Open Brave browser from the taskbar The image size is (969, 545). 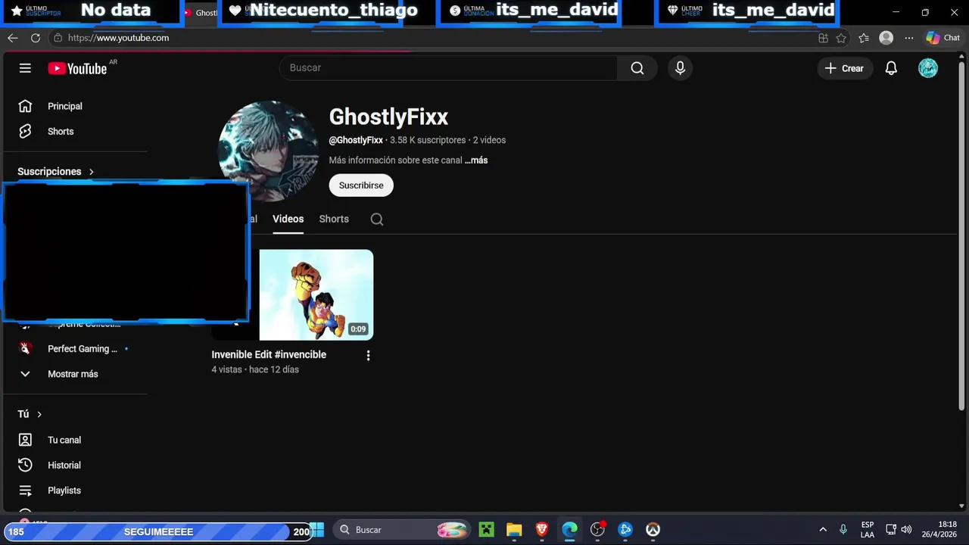point(542,530)
